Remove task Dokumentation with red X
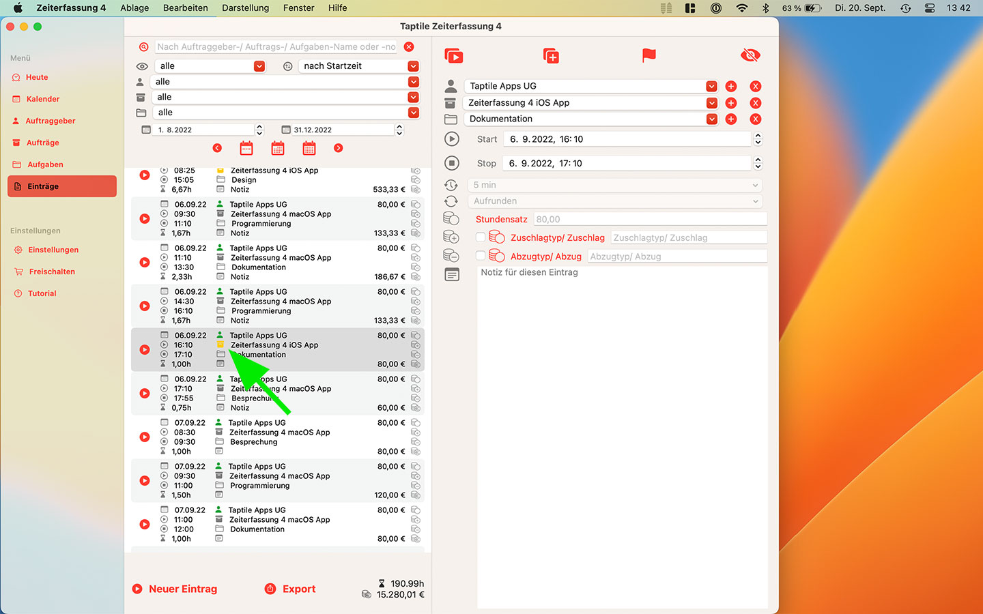983x614 pixels. 756,119
